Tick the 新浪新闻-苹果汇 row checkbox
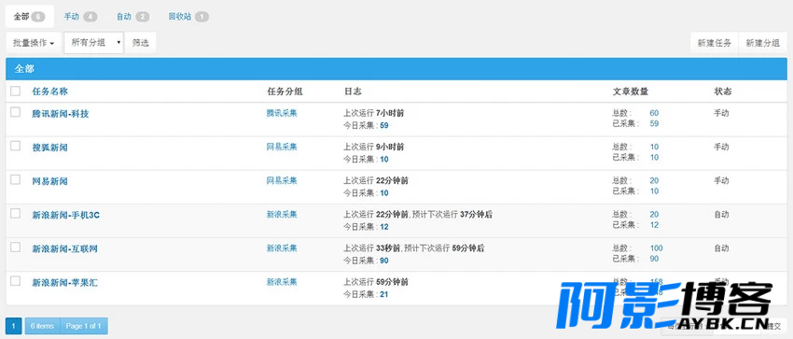Viewport: 793px width, 339px height. tap(16, 281)
